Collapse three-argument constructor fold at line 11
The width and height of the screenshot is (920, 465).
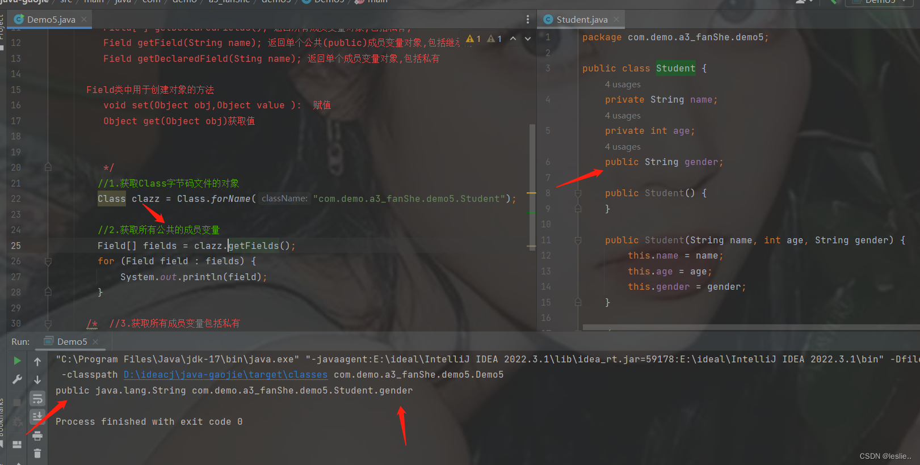click(x=578, y=240)
